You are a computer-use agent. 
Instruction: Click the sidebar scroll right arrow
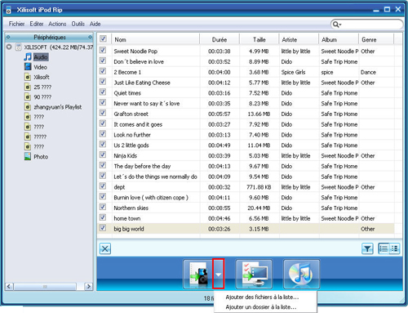(88, 287)
